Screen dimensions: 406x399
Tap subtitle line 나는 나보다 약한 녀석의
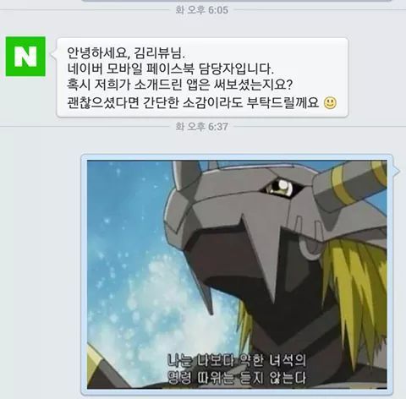(x=237, y=360)
